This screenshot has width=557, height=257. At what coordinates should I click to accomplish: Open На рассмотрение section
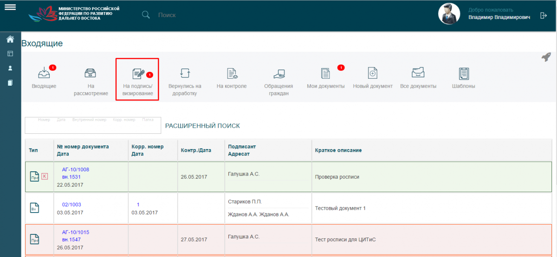tap(91, 74)
